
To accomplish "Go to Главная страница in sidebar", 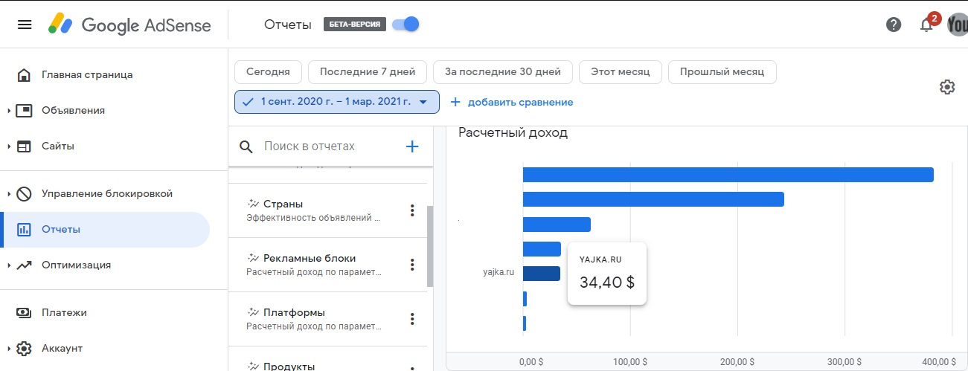I will (x=86, y=75).
